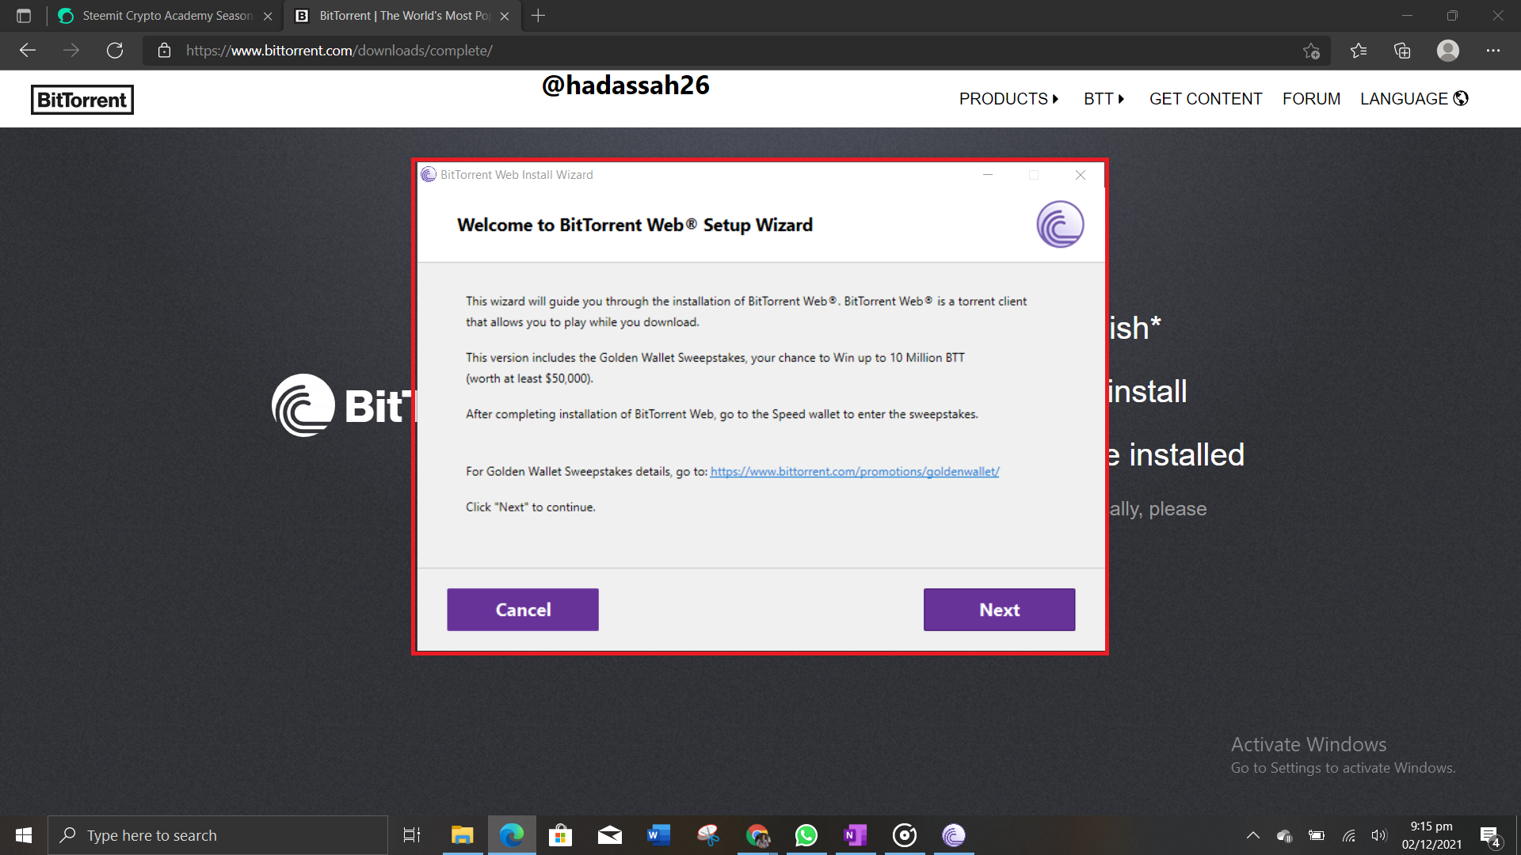Image resolution: width=1521 pixels, height=855 pixels.
Task: Go forward in browser history
Action: pyautogui.click(x=71, y=51)
